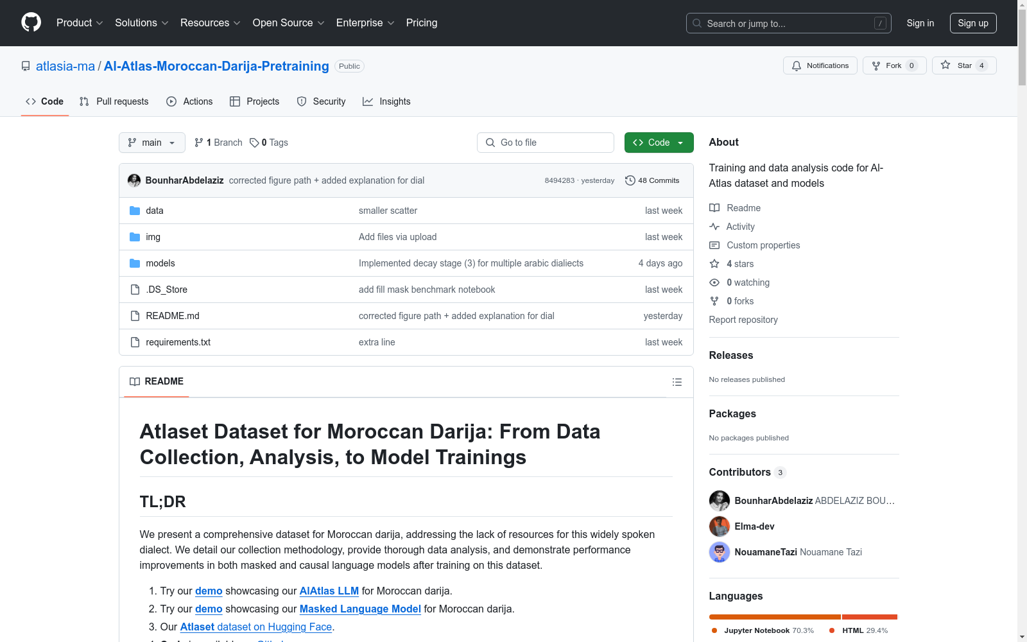Star the repository
This screenshot has width=1027, height=642.
(964, 65)
